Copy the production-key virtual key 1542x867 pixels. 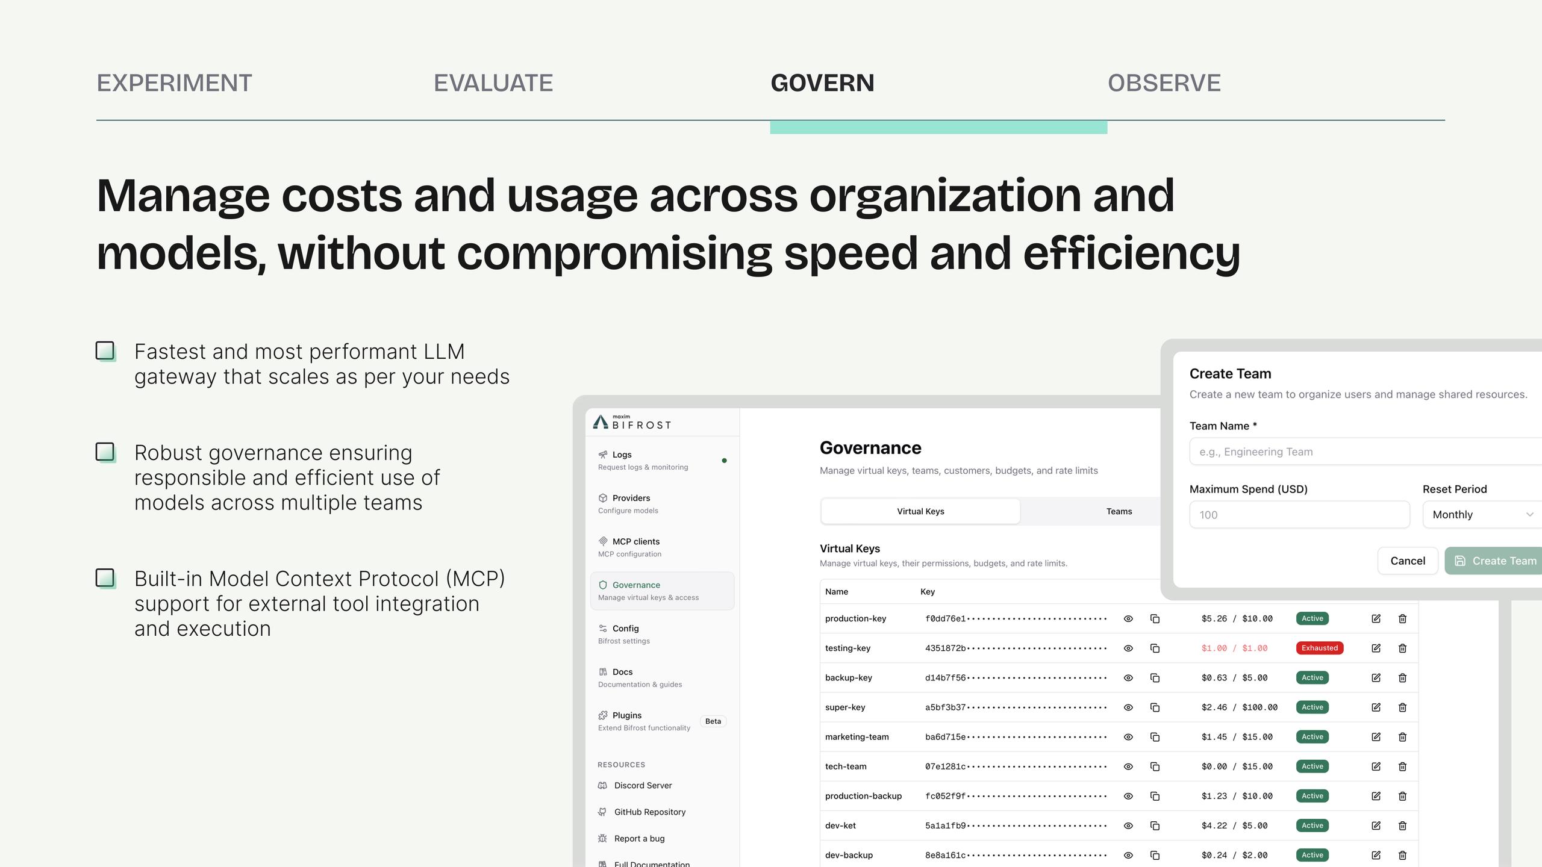(1155, 618)
